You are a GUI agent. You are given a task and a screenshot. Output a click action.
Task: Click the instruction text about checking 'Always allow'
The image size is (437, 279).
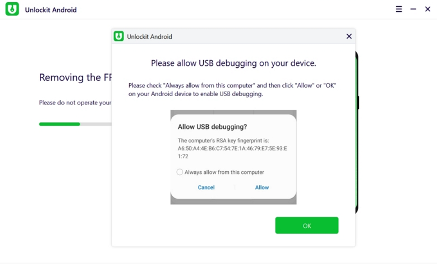pos(232,89)
